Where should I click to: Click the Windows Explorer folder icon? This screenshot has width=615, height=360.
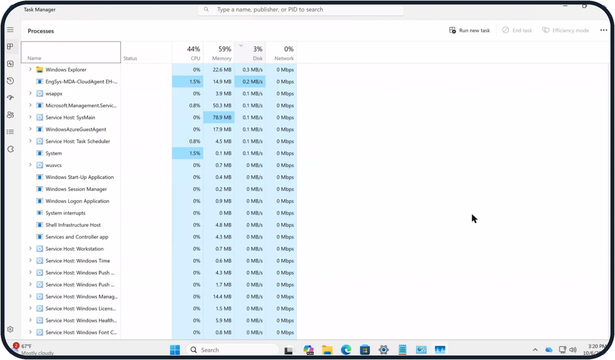[39, 69]
